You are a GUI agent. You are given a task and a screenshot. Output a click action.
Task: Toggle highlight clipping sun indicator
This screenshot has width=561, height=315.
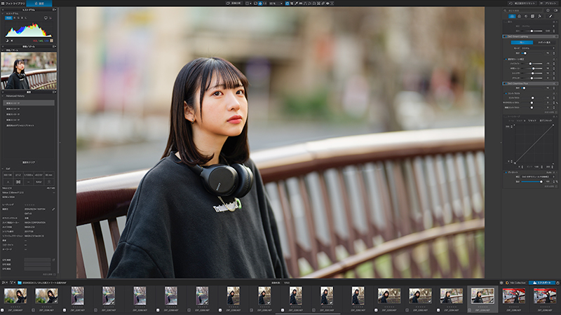(x=12, y=41)
